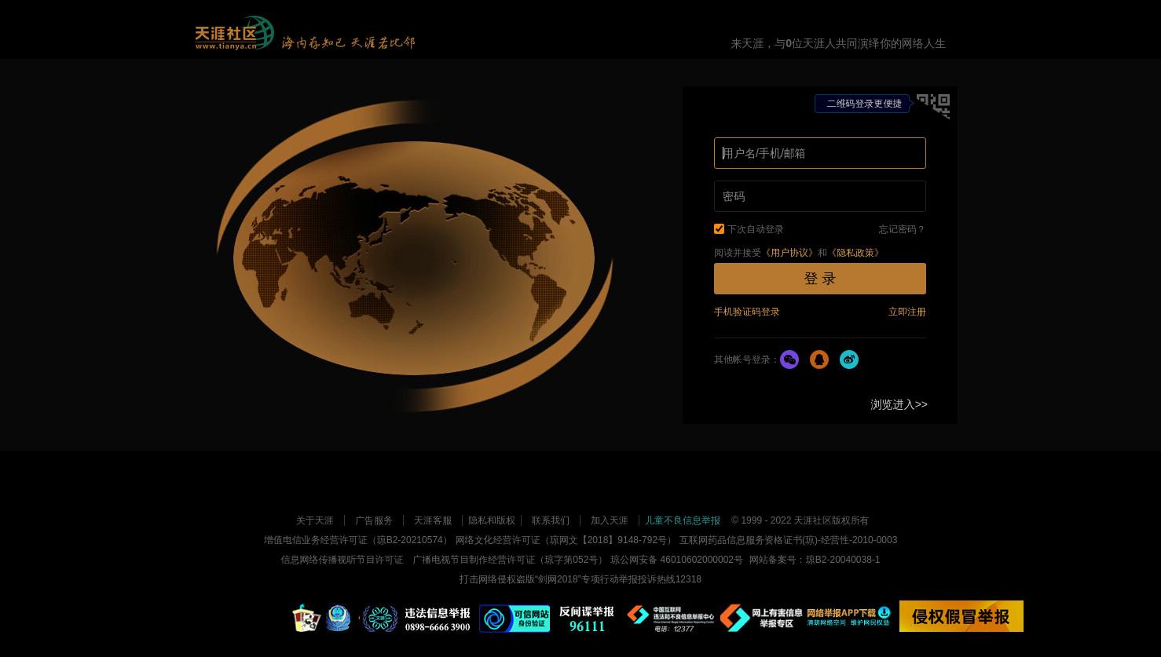Open 隐私政策 link

[x=855, y=253]
